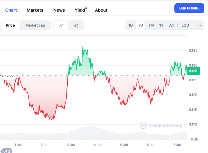Switch chart to Market cap
Image resolution: width=208 pixels, height=153 pixels.
(x=35, y=25)
